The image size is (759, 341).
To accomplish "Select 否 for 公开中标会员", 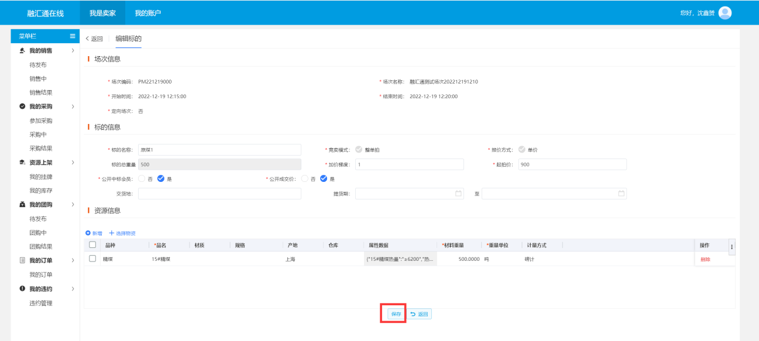I will 141,179.
